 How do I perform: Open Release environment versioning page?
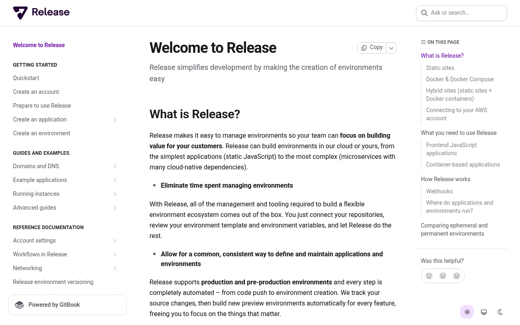[53, 282]
